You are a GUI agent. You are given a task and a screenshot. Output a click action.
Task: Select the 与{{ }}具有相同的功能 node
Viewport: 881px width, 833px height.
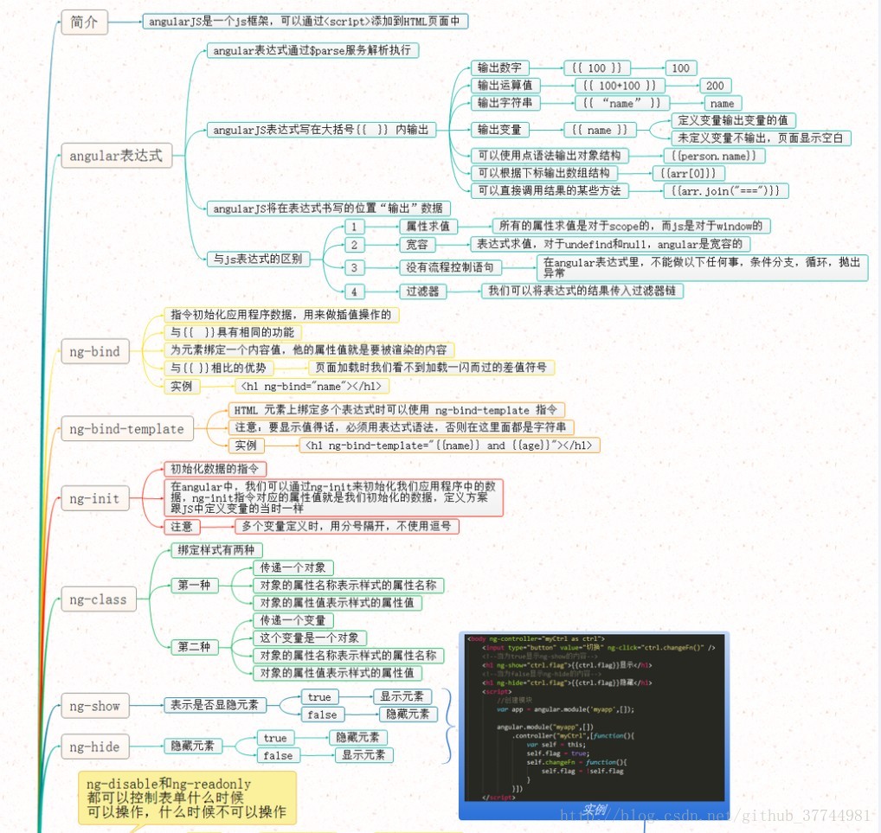coord(233,332)
